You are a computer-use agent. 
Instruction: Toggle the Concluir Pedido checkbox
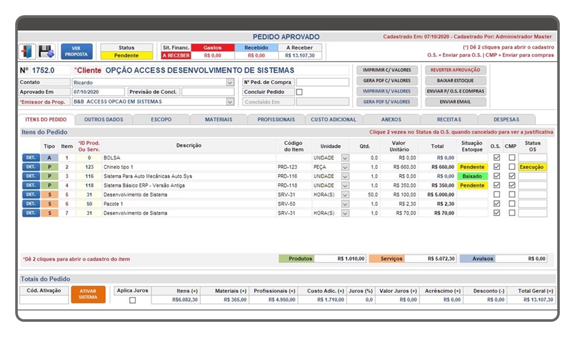click(299, 92)
